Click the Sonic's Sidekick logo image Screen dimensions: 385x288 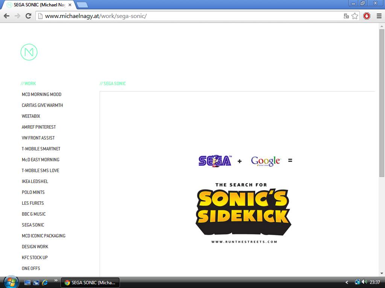coord(243,212)
